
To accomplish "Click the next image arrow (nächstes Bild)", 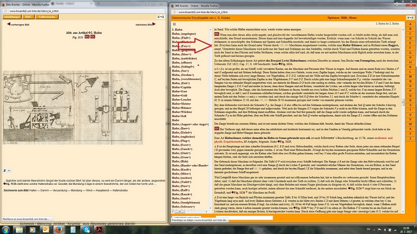I will (154, 25).
